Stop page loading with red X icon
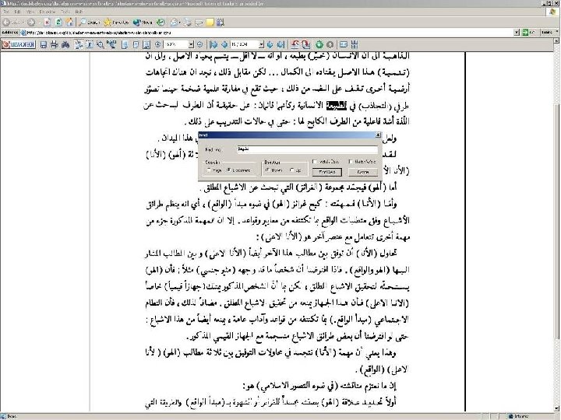The width and height of the screenshot is (561, 420). [47, 22]
